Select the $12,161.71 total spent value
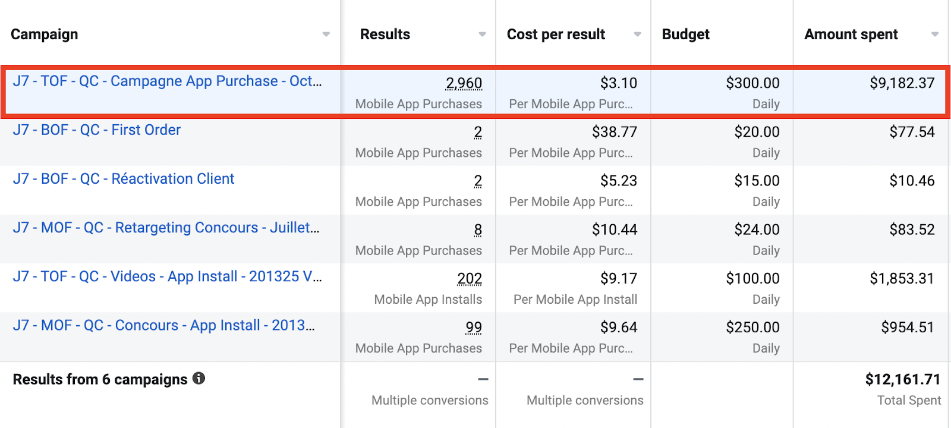 (x=902, y=380)
